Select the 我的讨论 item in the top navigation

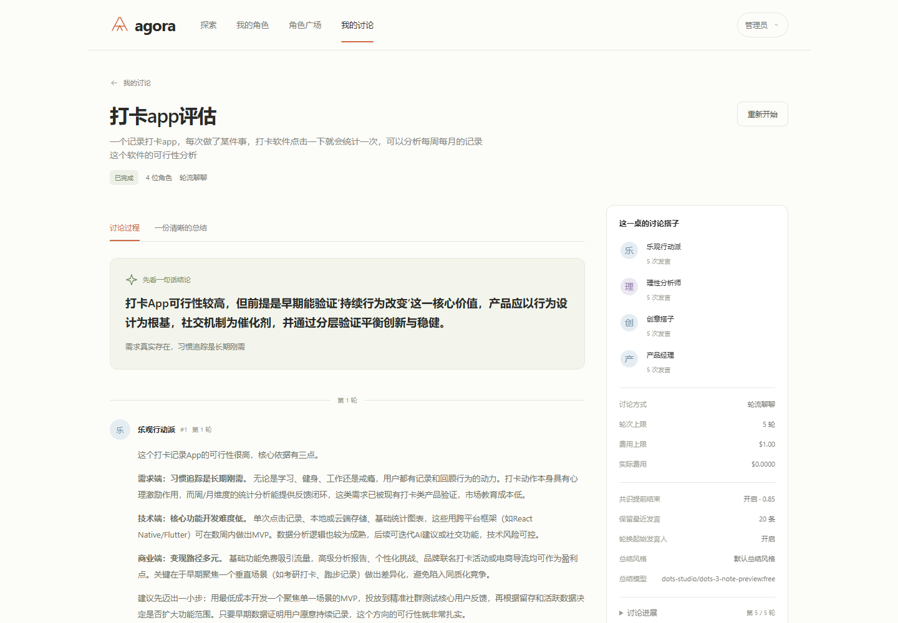[x=357, y=25]
